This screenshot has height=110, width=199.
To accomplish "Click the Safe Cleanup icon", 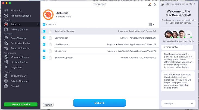I will pyautogui.click(x=6, y=38).
